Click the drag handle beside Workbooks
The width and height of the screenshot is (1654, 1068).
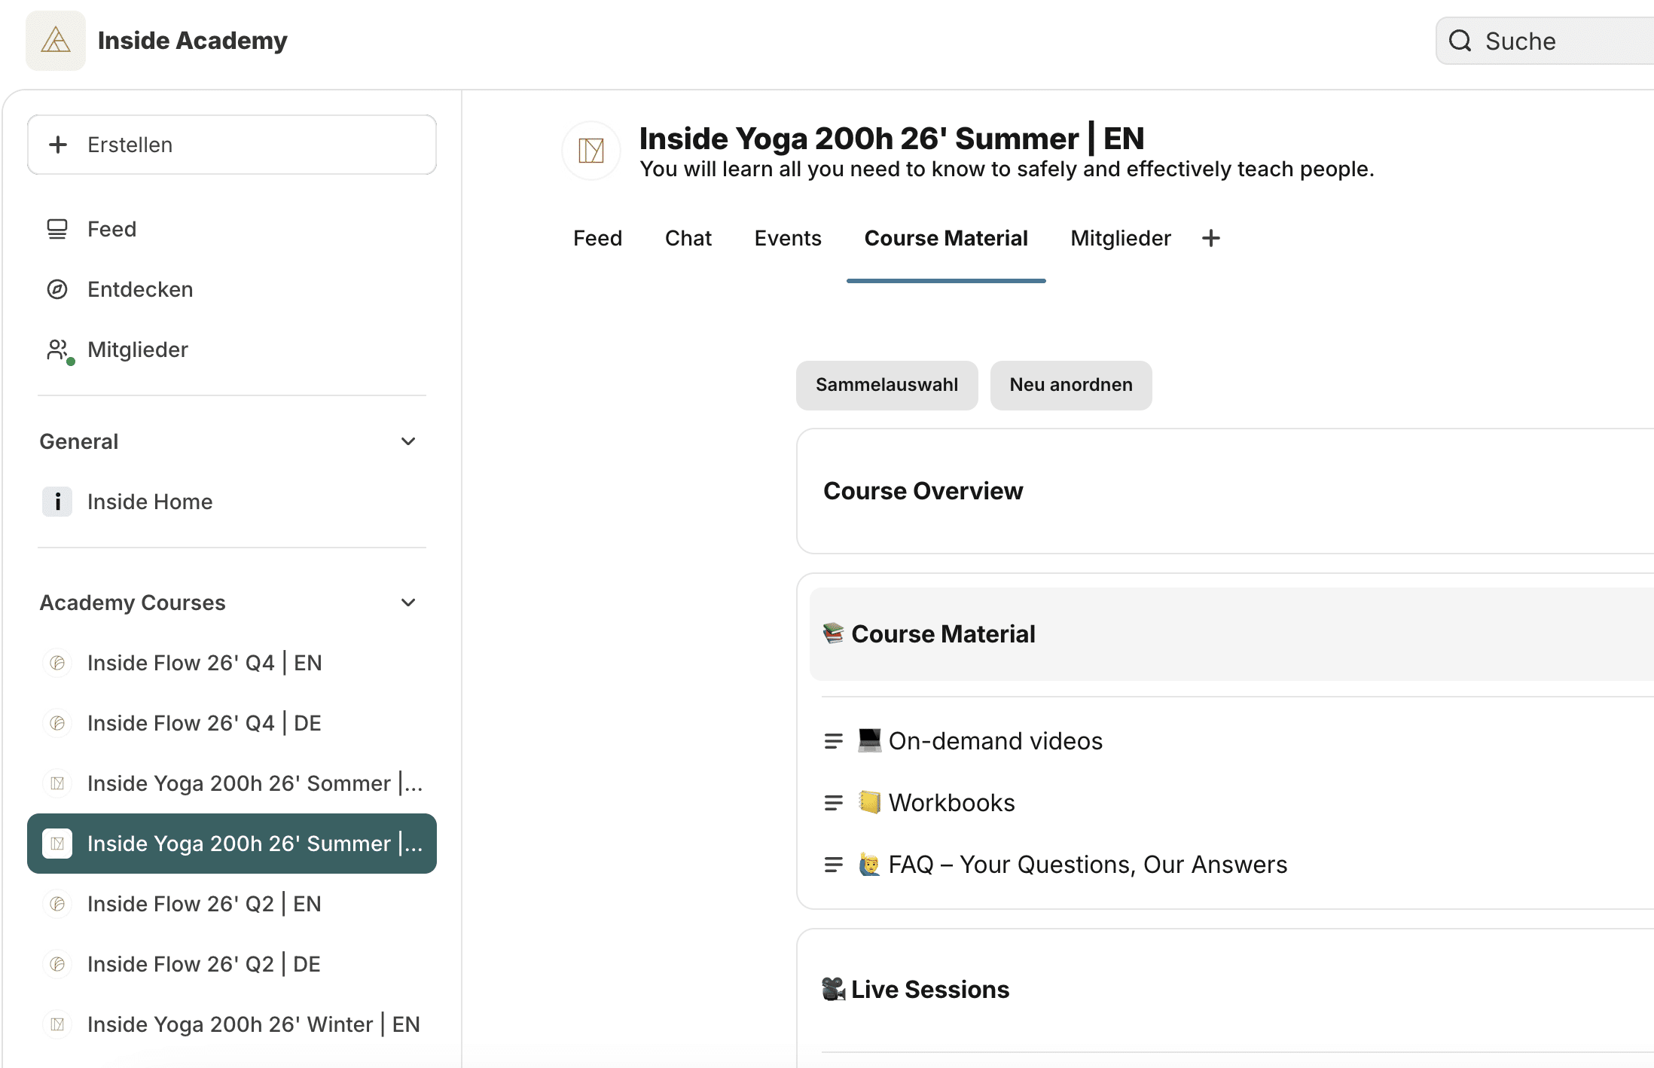(833, 803)
